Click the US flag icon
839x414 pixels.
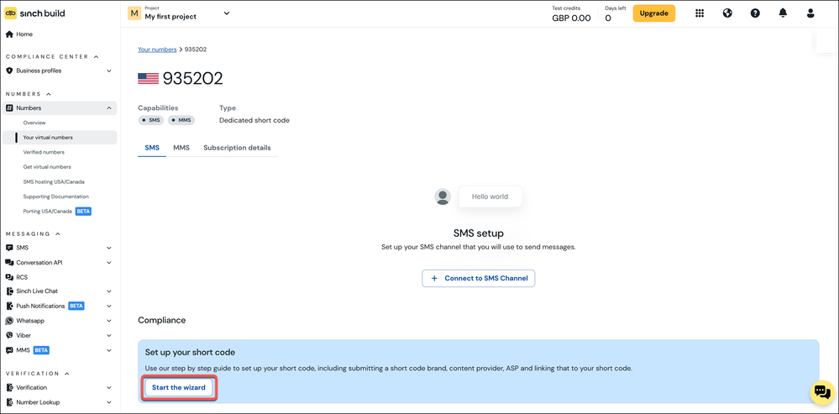pyautogui.click(x=148, y=79)
